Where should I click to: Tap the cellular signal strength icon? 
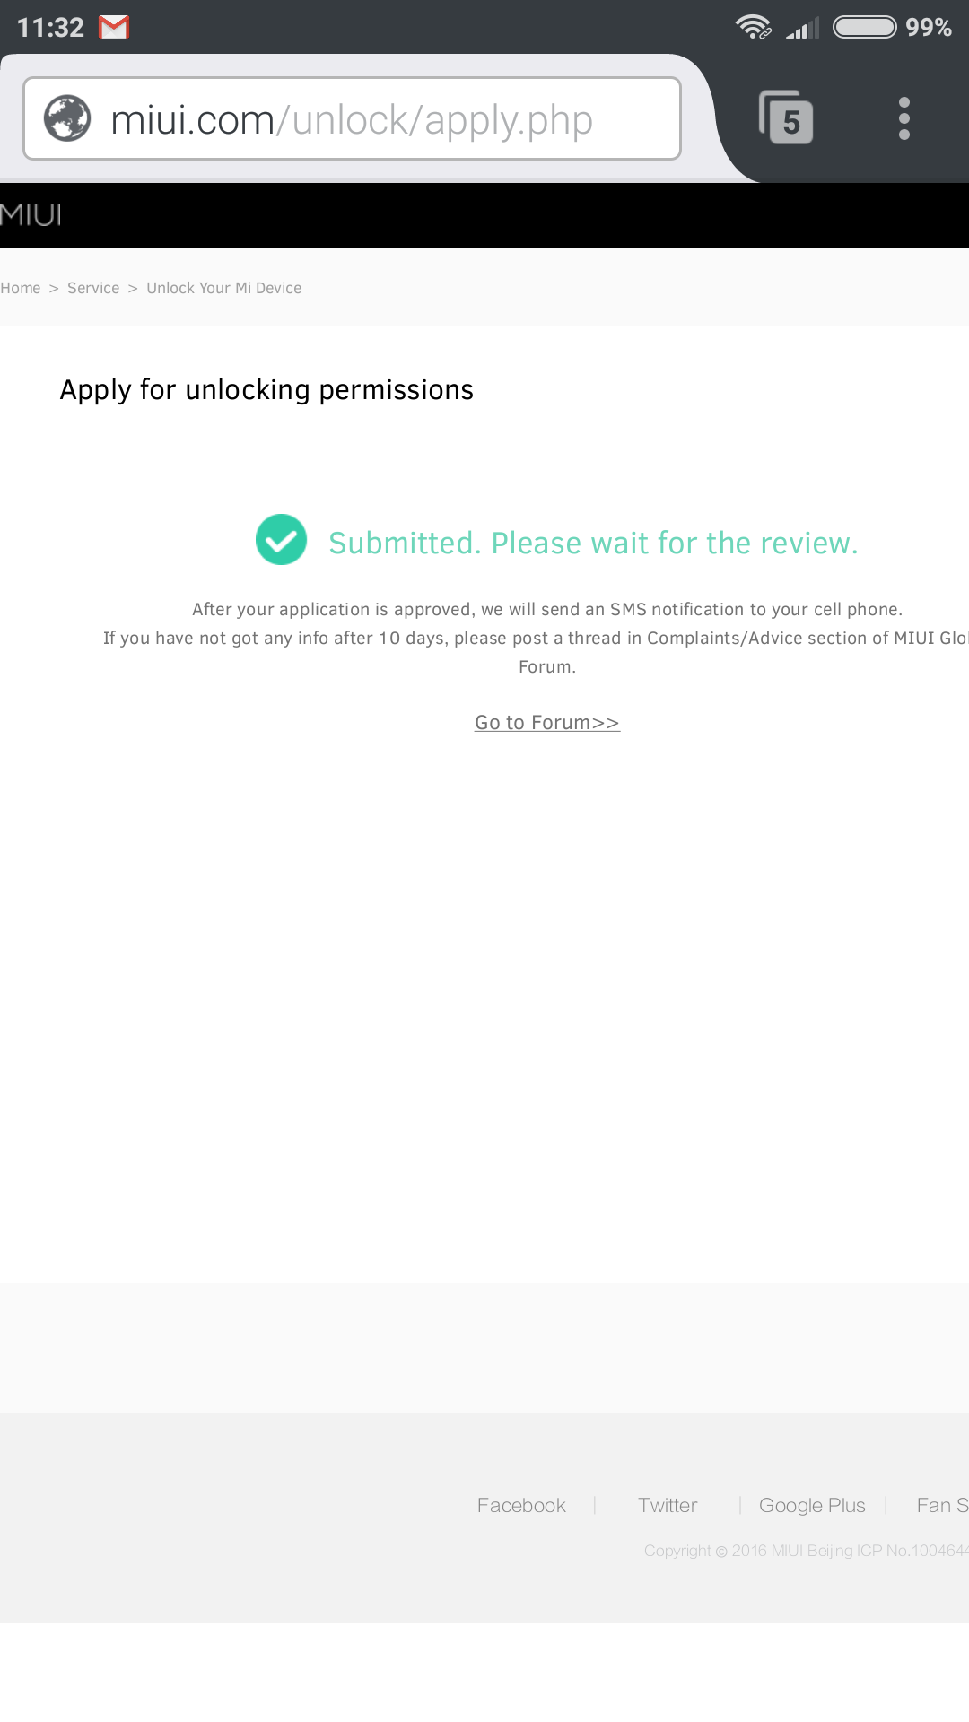[802, 29]
